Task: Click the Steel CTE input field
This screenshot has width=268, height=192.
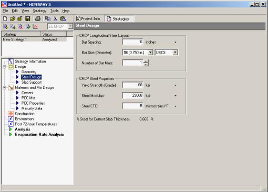Action: (x=132, y=106)
